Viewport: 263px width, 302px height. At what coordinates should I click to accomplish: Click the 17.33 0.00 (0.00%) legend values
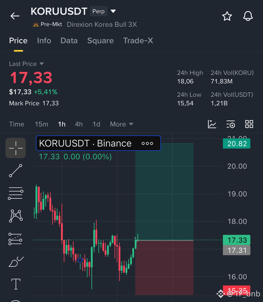(x=75, y=157)
